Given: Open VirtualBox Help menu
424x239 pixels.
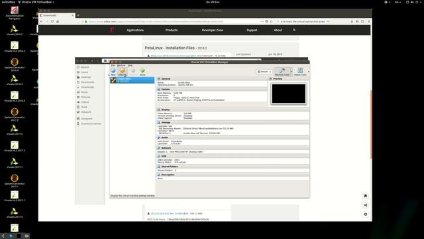Looking at the screenshot, I should (130, 65).
